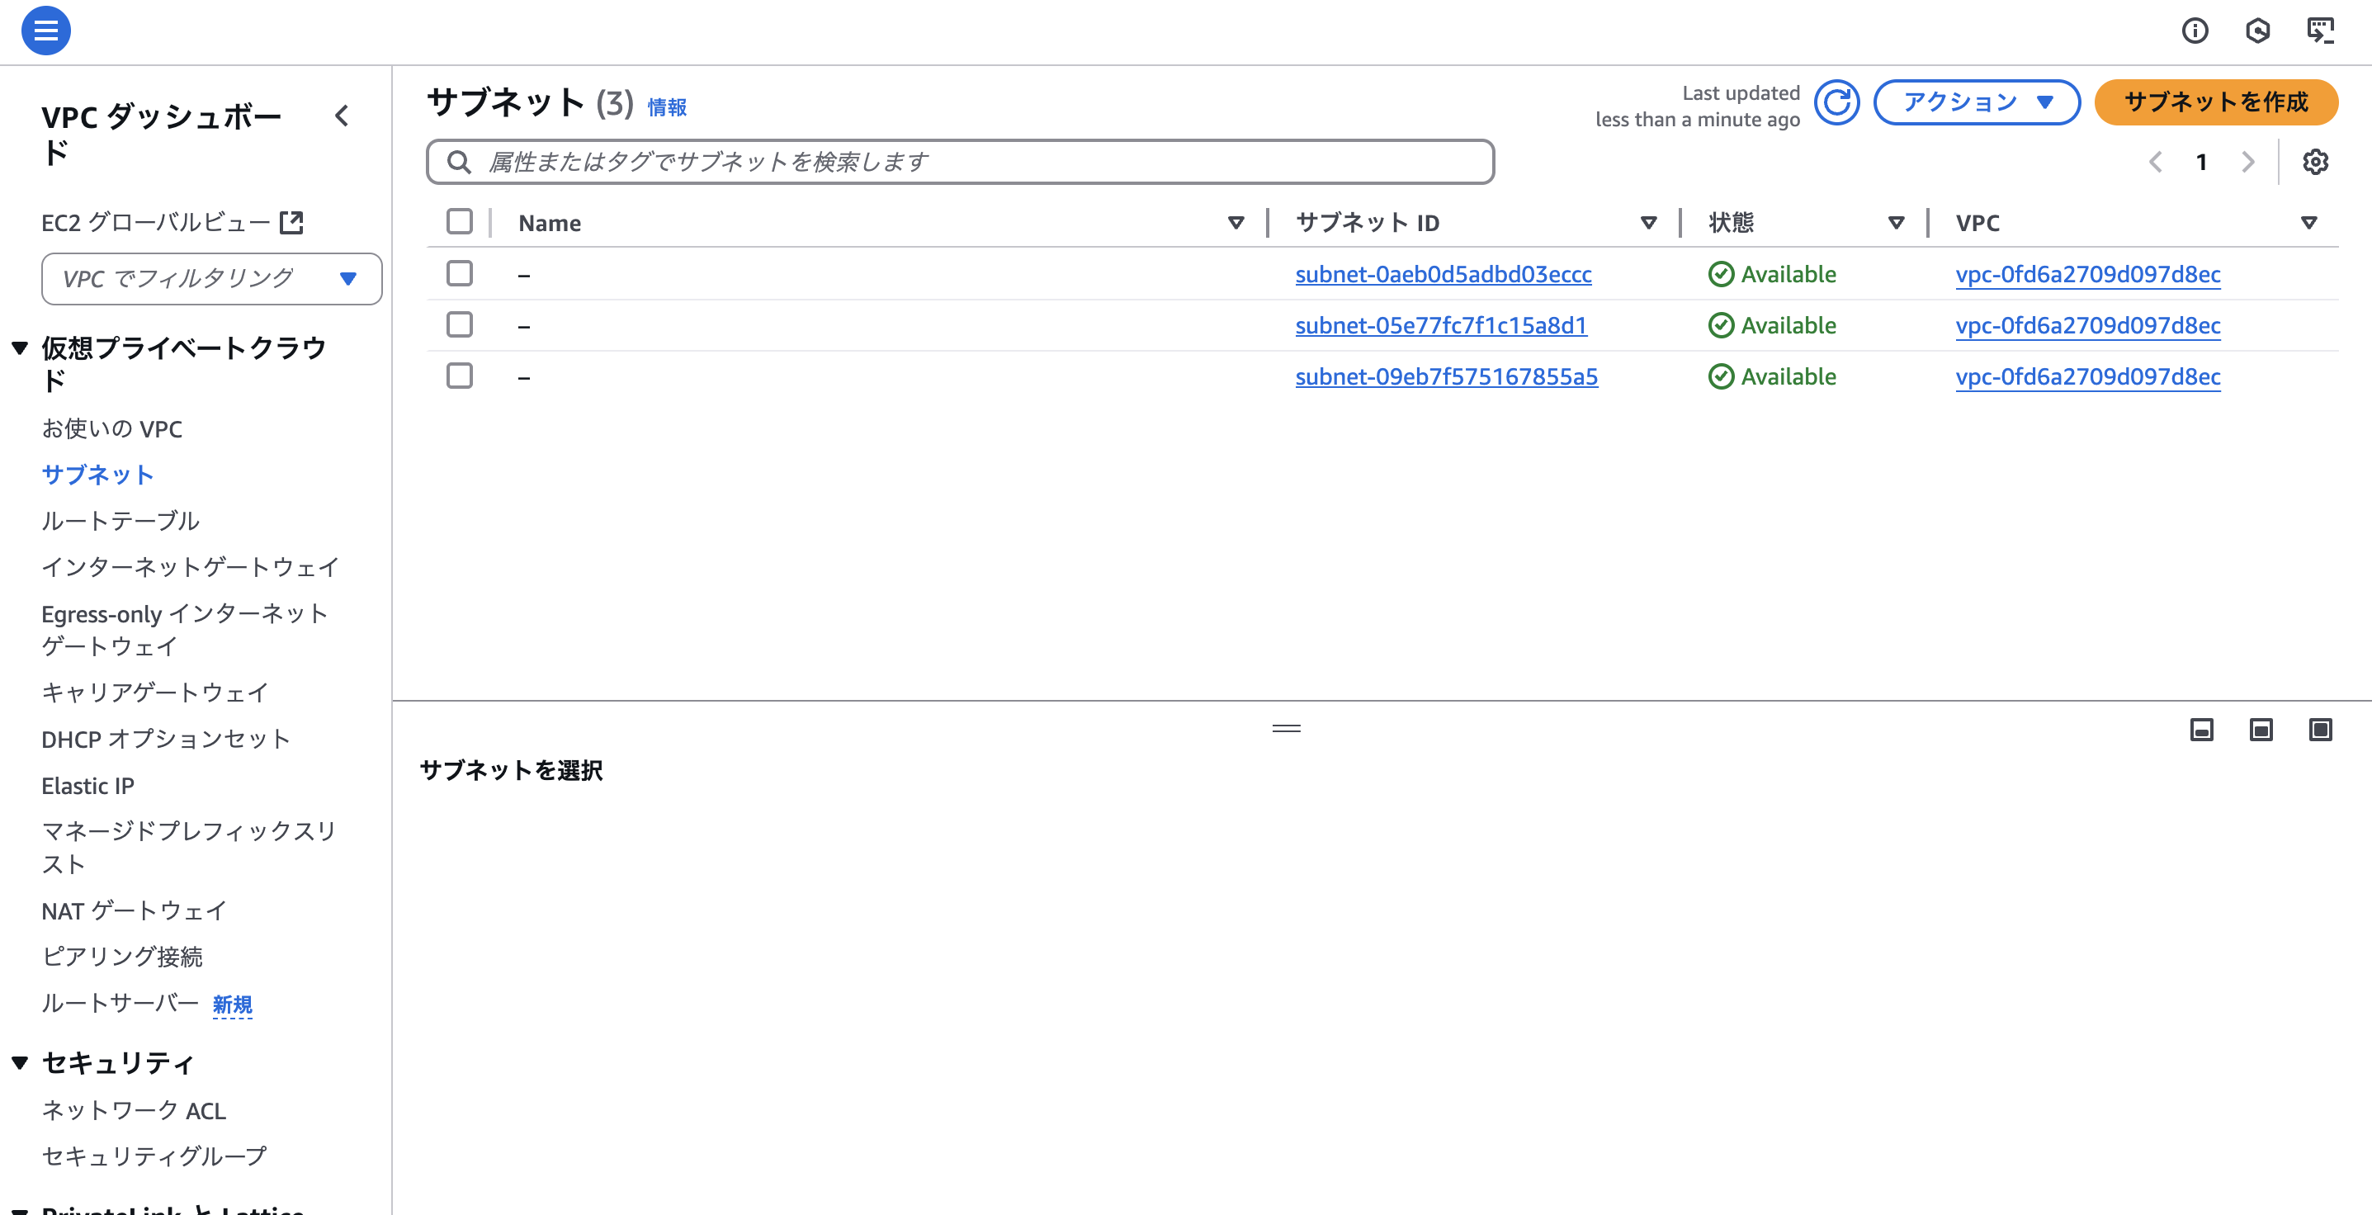Check the subnet-0aeb0d5adbd03eccc row checkbox
This screenshot has width=2372, height=1215.
tap(460, 273)
